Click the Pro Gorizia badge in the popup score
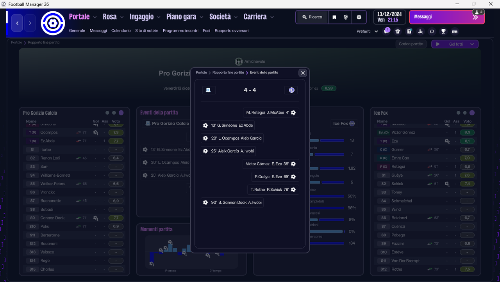 click(x=209, y=90)
